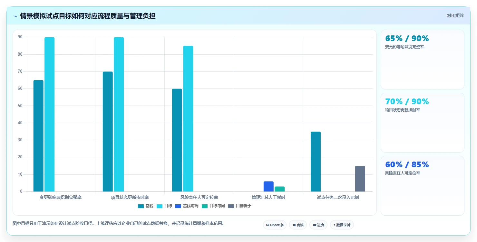Click the y-axis tick value 50
The image size is (477, 242).
20,106
